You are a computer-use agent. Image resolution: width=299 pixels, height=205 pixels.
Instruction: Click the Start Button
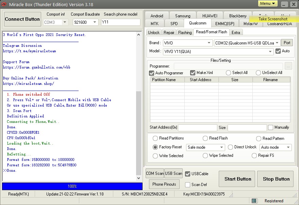tap(237, 179)
